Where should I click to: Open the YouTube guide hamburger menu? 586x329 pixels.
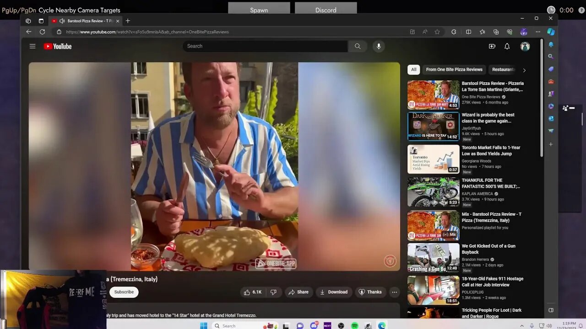(33, 46)
